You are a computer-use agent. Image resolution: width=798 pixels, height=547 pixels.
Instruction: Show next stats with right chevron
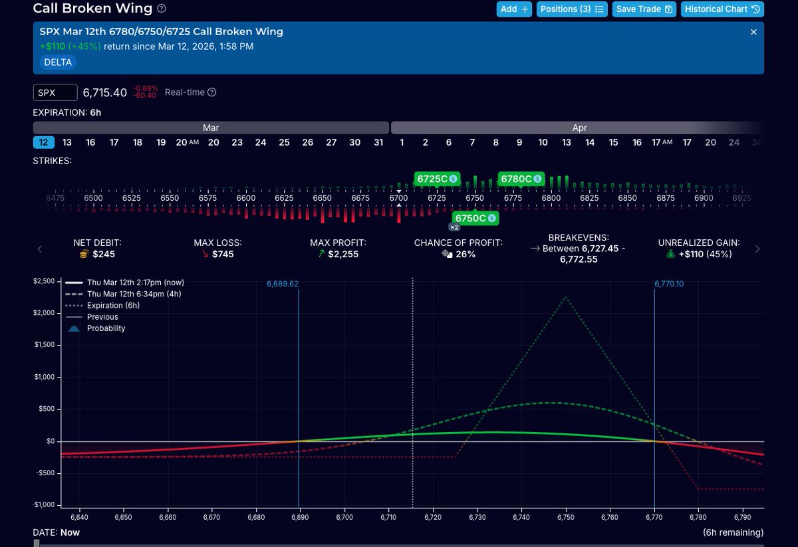click(x=757, y=249)
